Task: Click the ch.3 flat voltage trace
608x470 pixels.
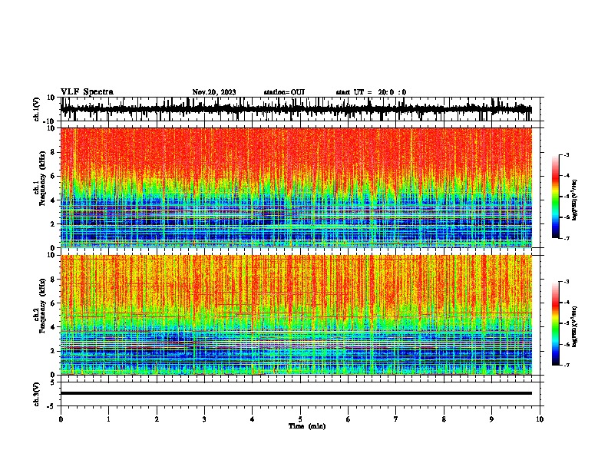Action: [296, 393]
